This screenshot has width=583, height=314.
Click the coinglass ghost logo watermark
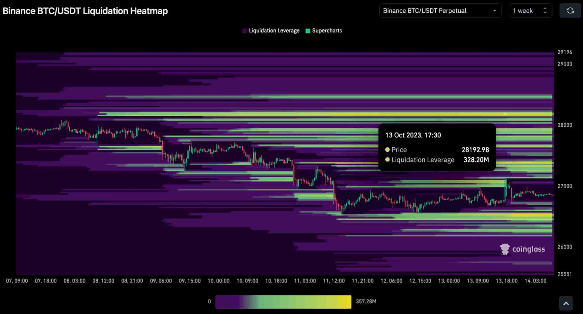(504, 249)
